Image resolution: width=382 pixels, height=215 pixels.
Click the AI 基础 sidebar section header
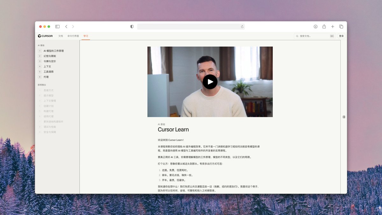click(x=41, y=46)
